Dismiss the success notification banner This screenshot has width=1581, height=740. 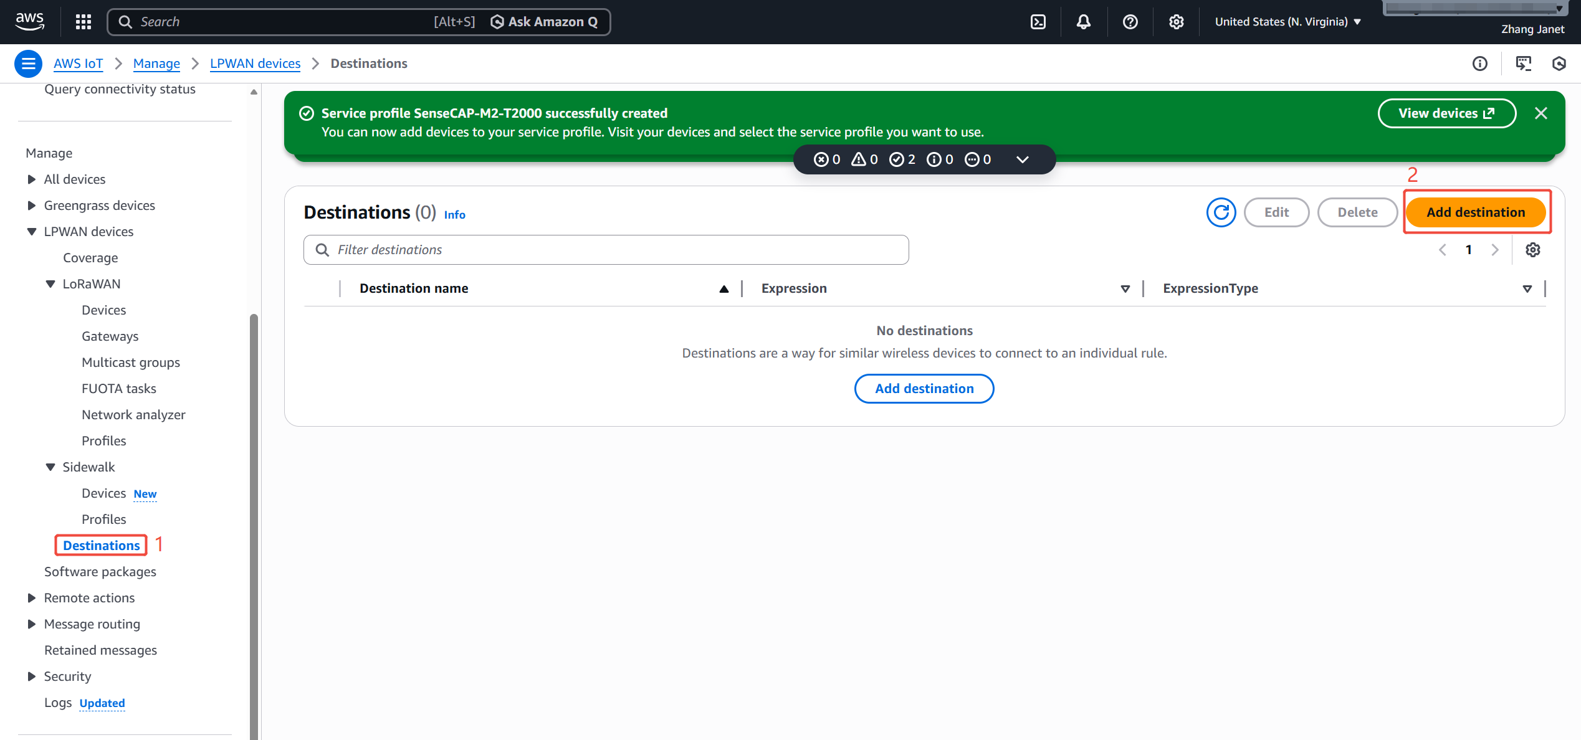1541,113
